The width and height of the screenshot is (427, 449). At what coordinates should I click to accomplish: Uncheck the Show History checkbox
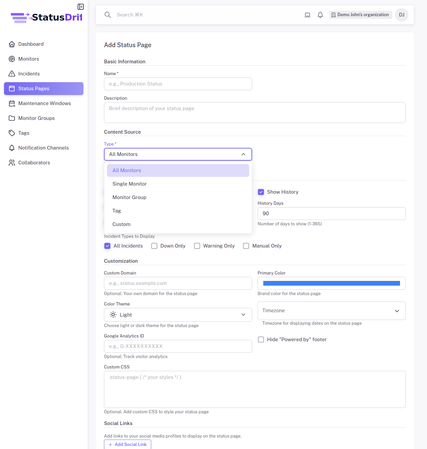pos(261,192)
